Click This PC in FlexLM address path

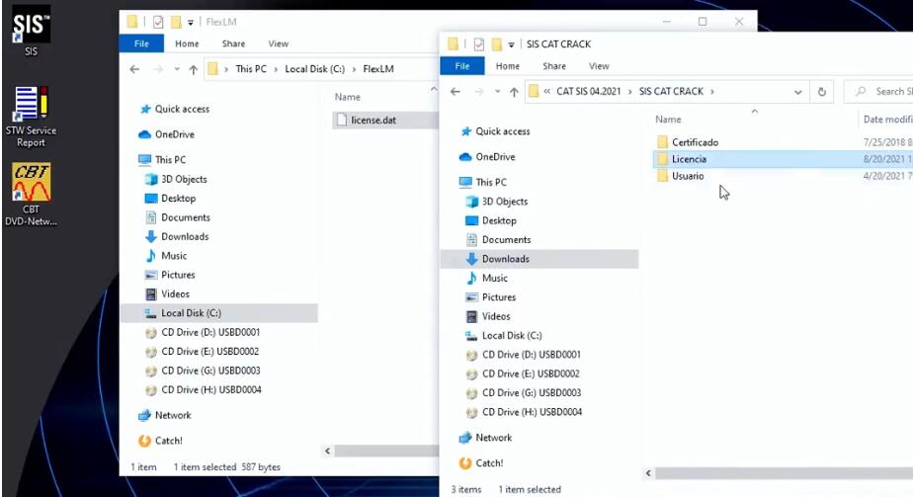point(251,69)
